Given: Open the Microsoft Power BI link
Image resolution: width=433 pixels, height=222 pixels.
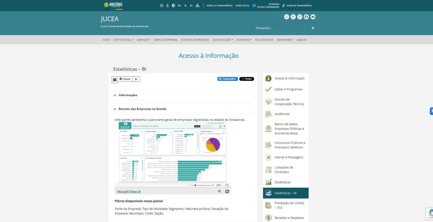Looking at the screenshot, I should (129, 192).
